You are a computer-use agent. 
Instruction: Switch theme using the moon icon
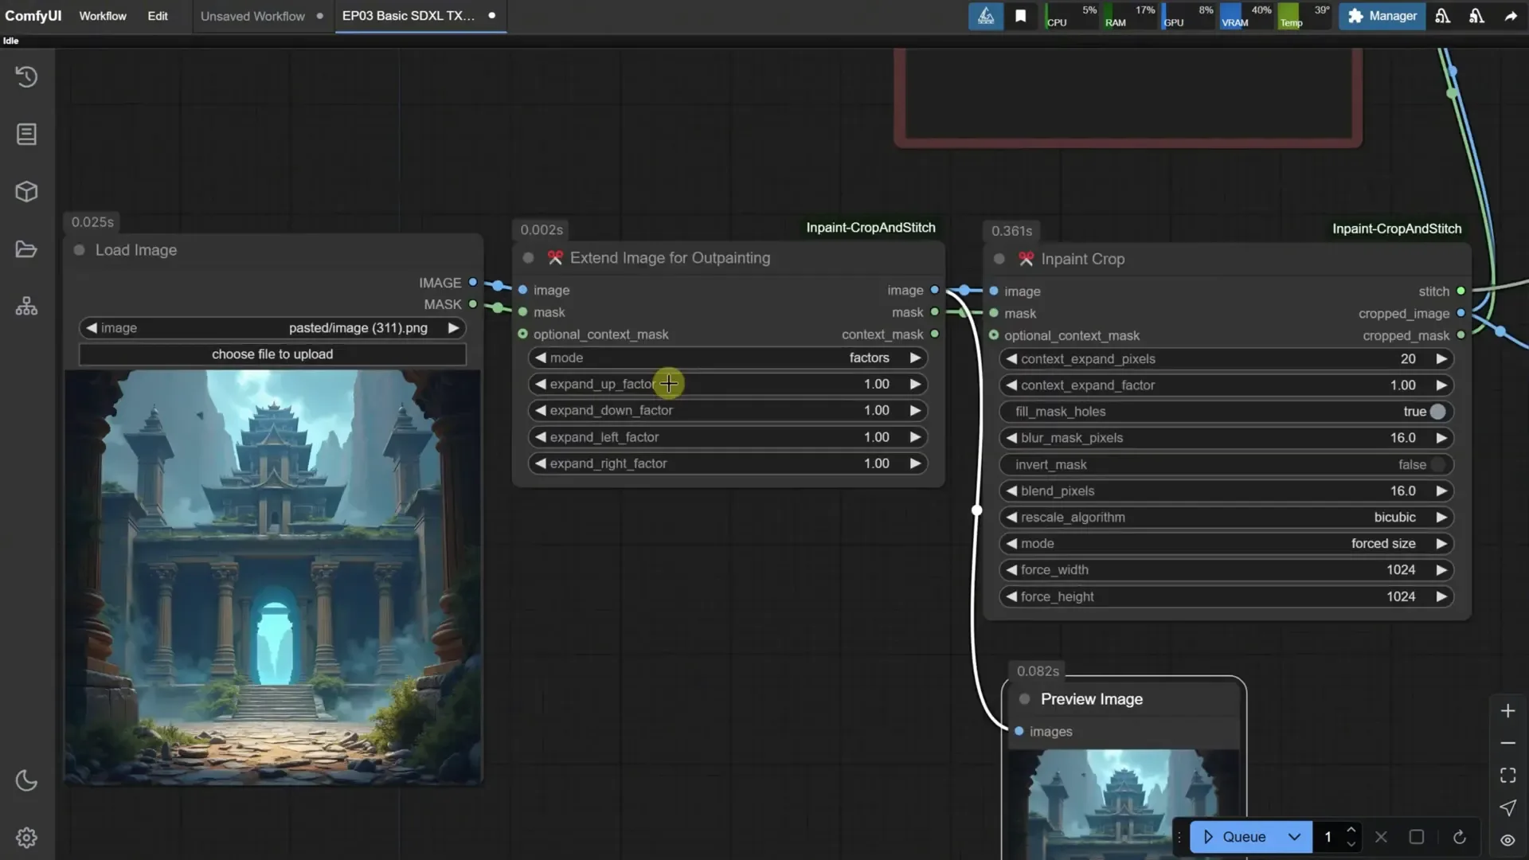click(26, 781)
